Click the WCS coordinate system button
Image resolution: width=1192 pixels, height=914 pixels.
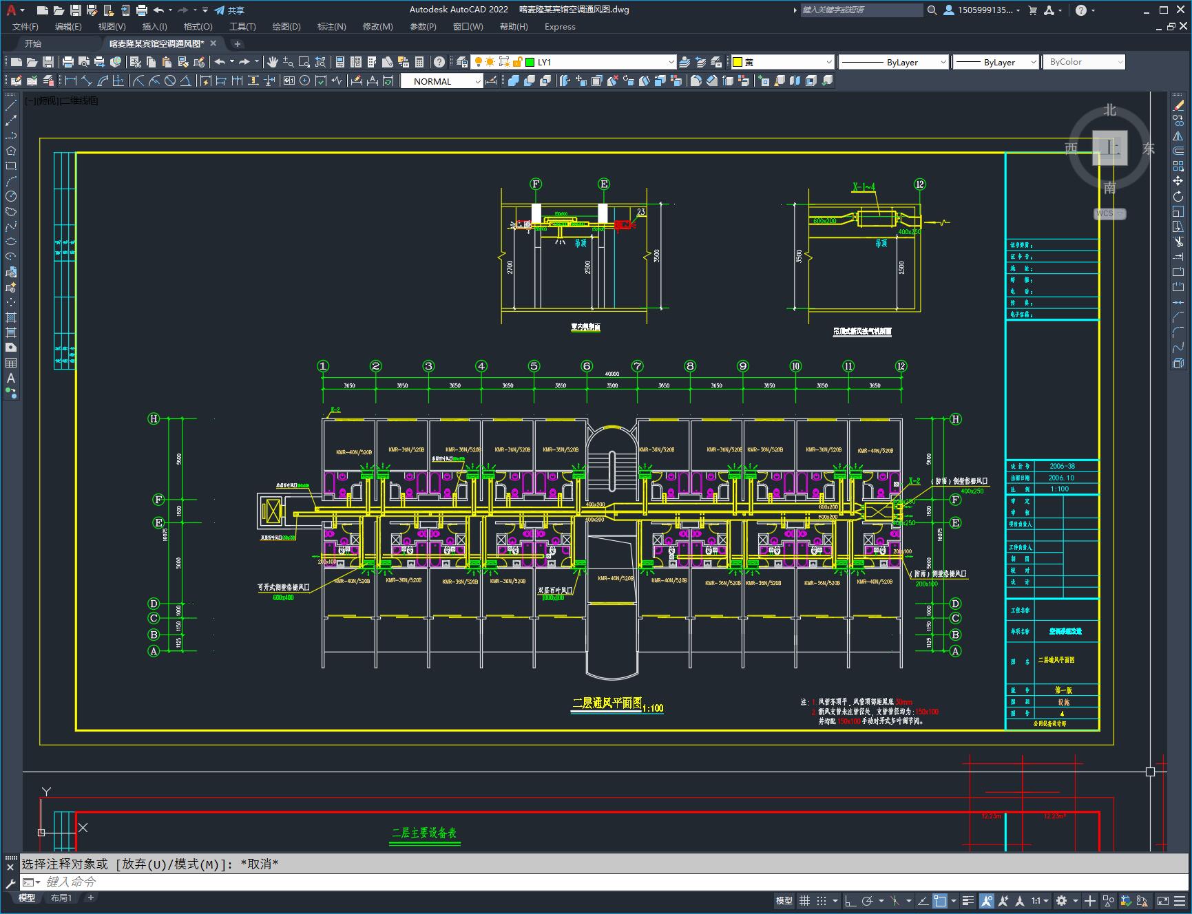(1109, 213)
